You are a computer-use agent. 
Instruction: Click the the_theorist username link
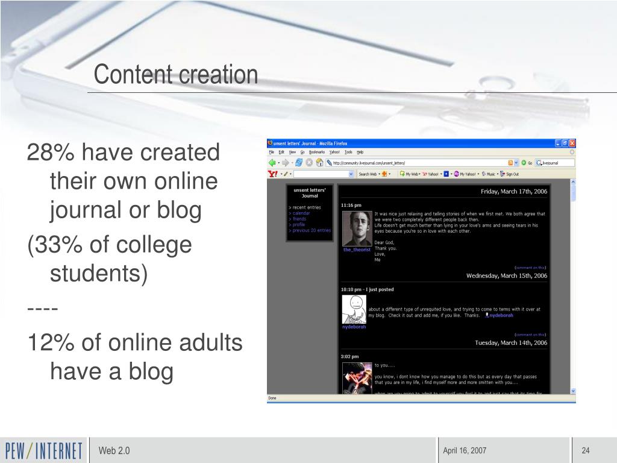tap(357, 250)
